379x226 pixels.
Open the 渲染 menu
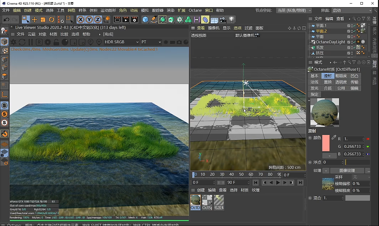coord(170,10)
